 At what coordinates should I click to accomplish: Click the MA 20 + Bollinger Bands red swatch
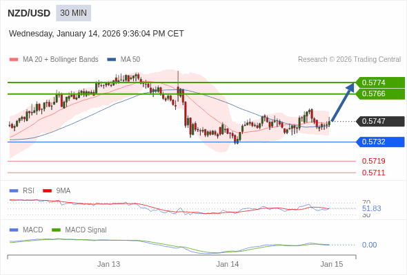pos(14,60)
